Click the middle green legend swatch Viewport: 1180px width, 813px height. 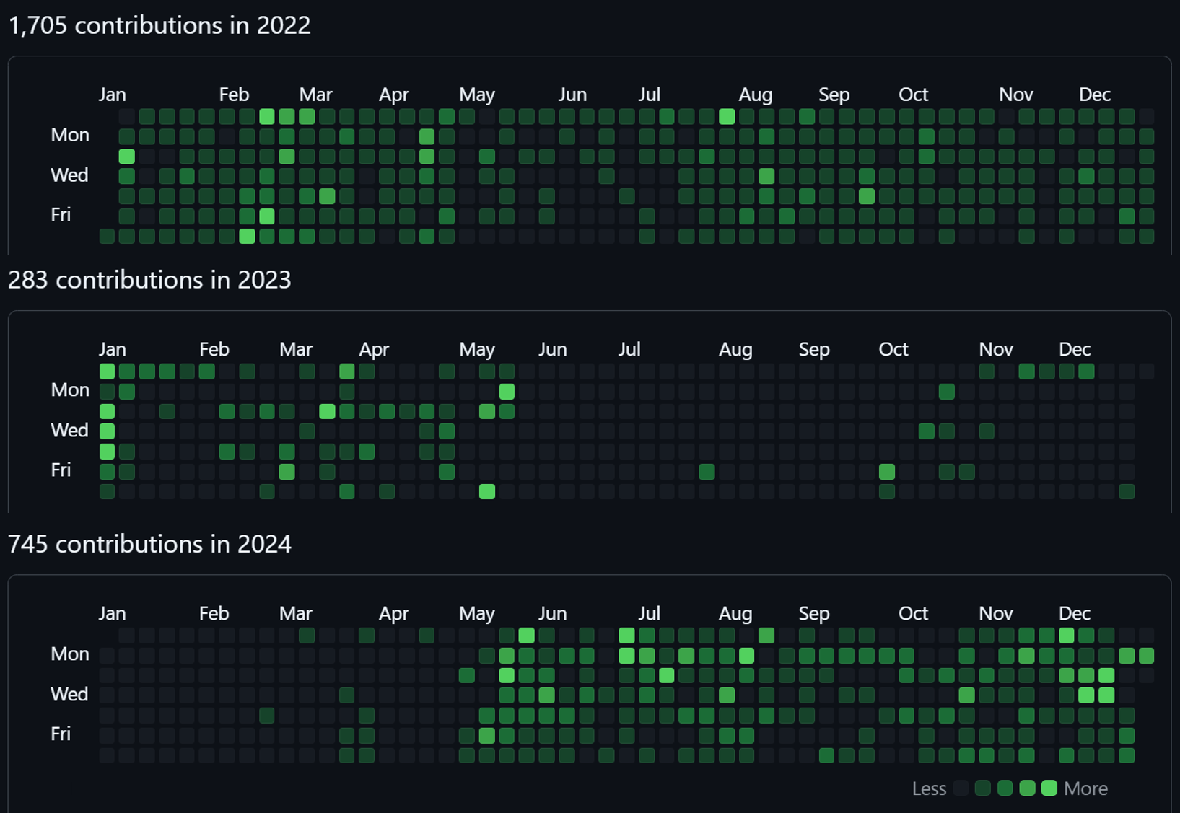(x=1005, y=788)
